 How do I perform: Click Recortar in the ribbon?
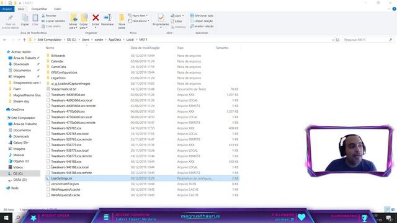tap(49, 15)
